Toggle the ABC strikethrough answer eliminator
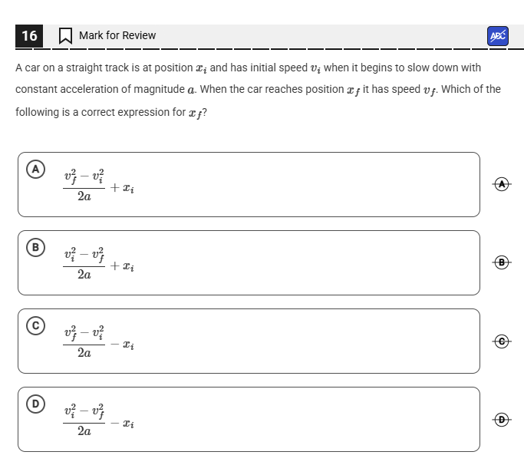 coord(497,35)
